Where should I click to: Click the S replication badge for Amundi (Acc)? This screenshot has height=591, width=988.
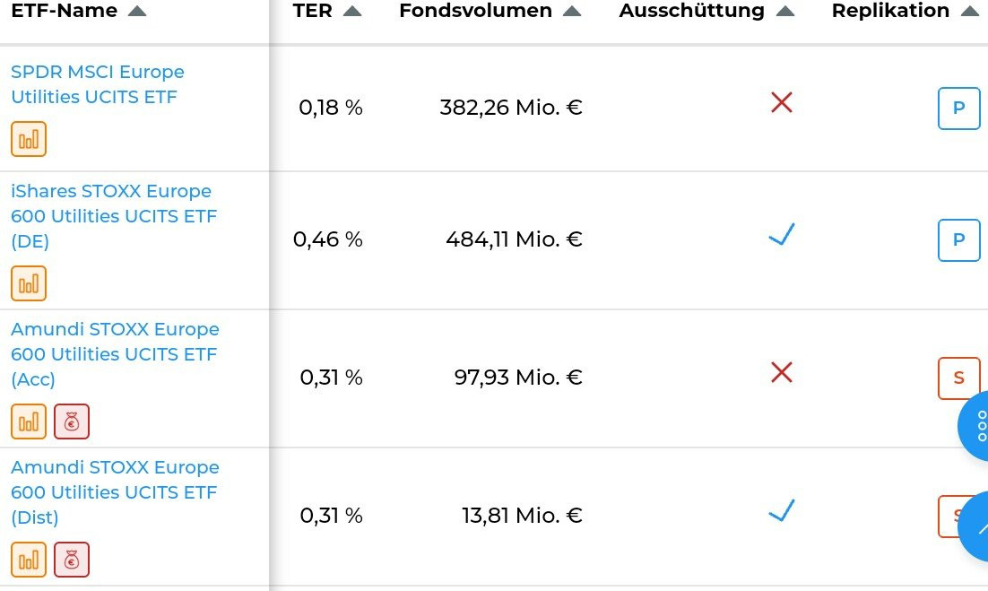pos(958,378)
